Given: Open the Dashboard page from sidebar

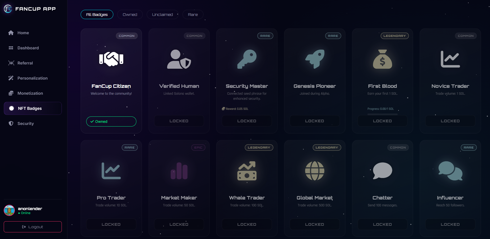Looking at the screenshot, I should point(28,48).
